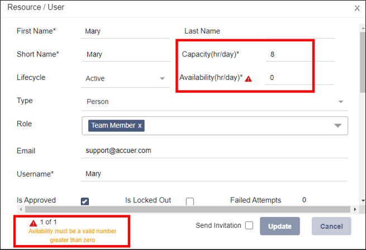
Task: Remove the Team Member role tag
Action: coord(140,126)
